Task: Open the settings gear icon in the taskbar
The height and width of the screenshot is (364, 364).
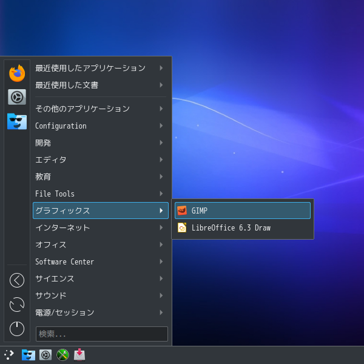Action: point(45,355)
